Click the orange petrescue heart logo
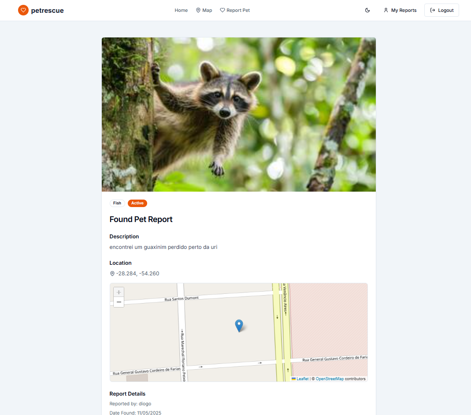The image size is (471, 415). tap(23, 10)
